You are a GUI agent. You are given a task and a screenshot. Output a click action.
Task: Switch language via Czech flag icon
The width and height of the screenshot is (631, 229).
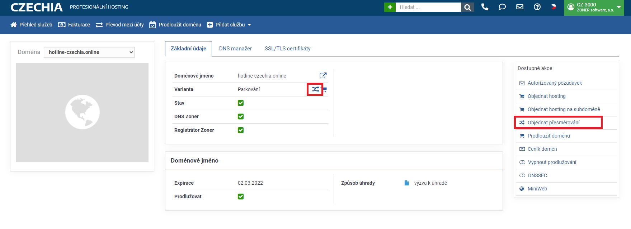pos(554,6)
